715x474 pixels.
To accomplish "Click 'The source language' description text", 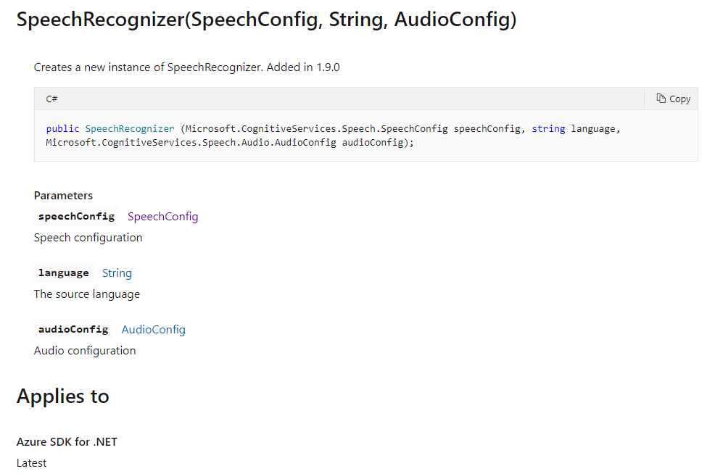I will tap(86, 294).
